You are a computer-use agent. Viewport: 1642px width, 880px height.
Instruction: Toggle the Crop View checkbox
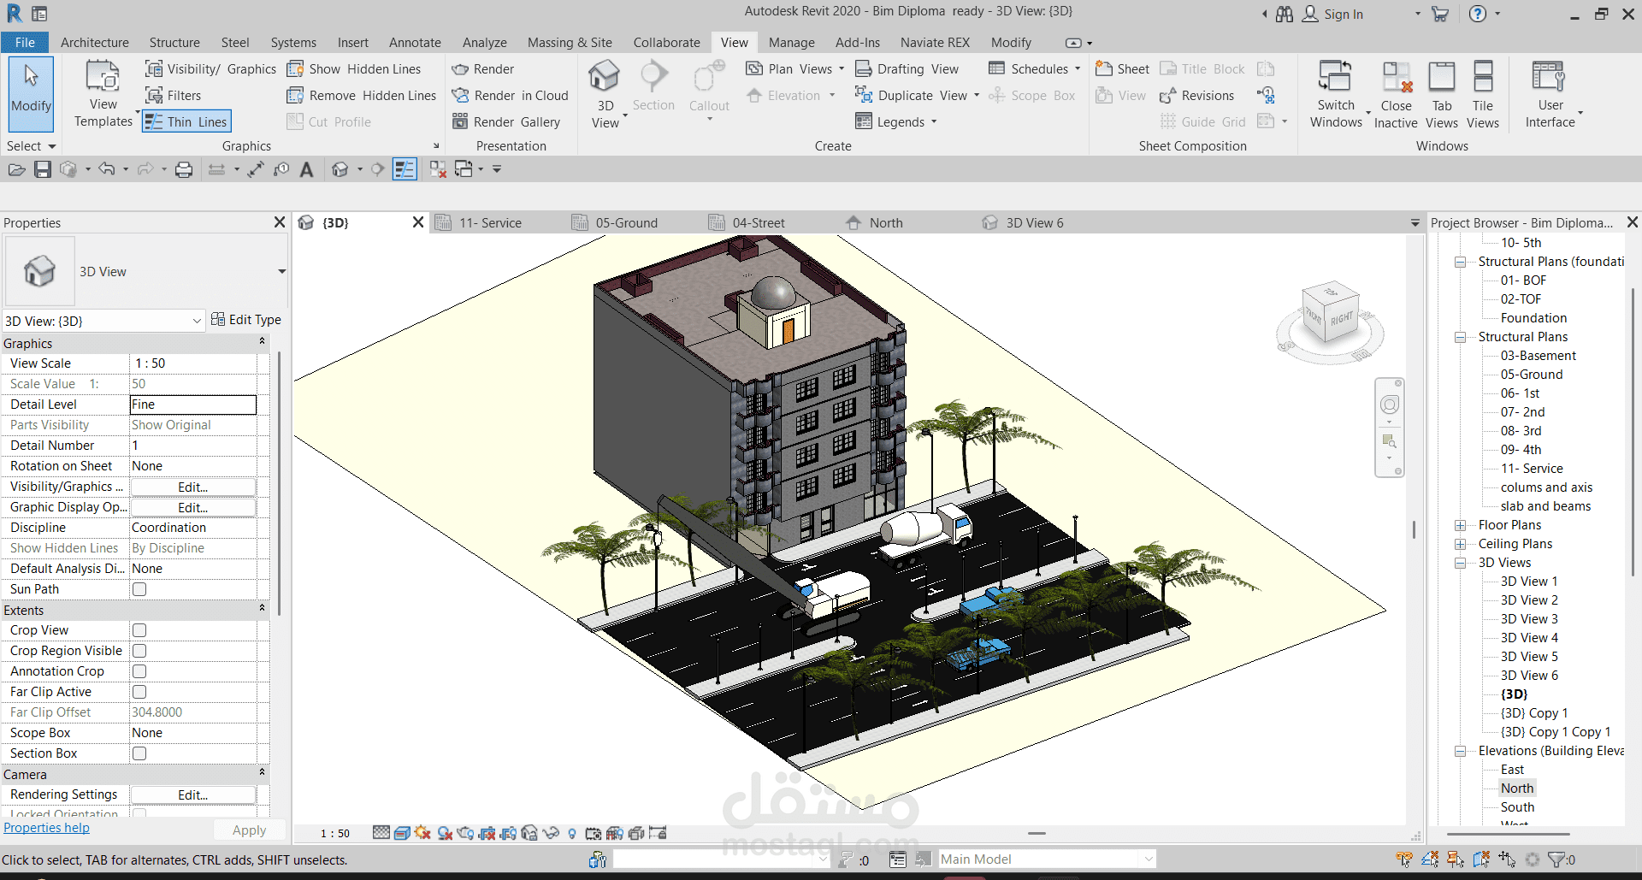[139, 630]
